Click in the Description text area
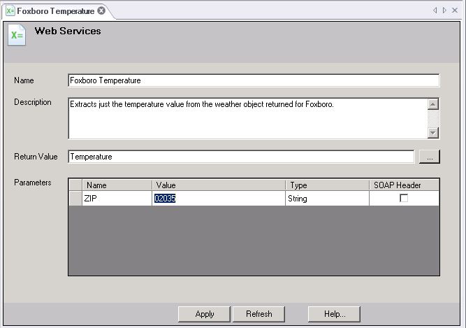Viewport: 466px width, 328px height. [x=247, y=117]
